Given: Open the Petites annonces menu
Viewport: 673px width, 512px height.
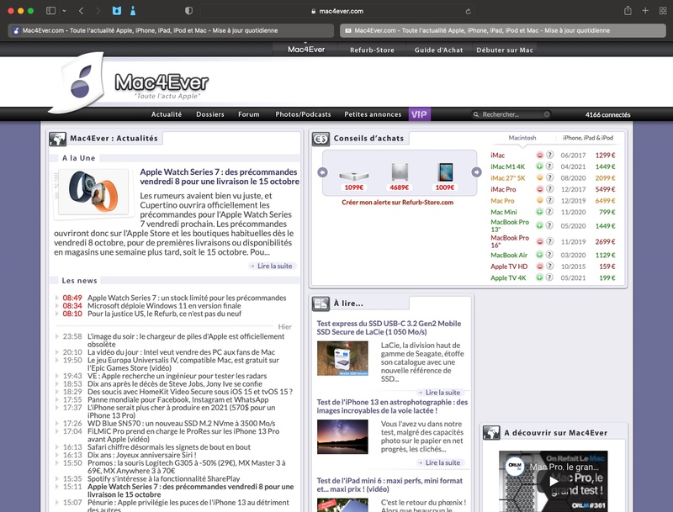Looking at the screenshot, I should (373, 114).
